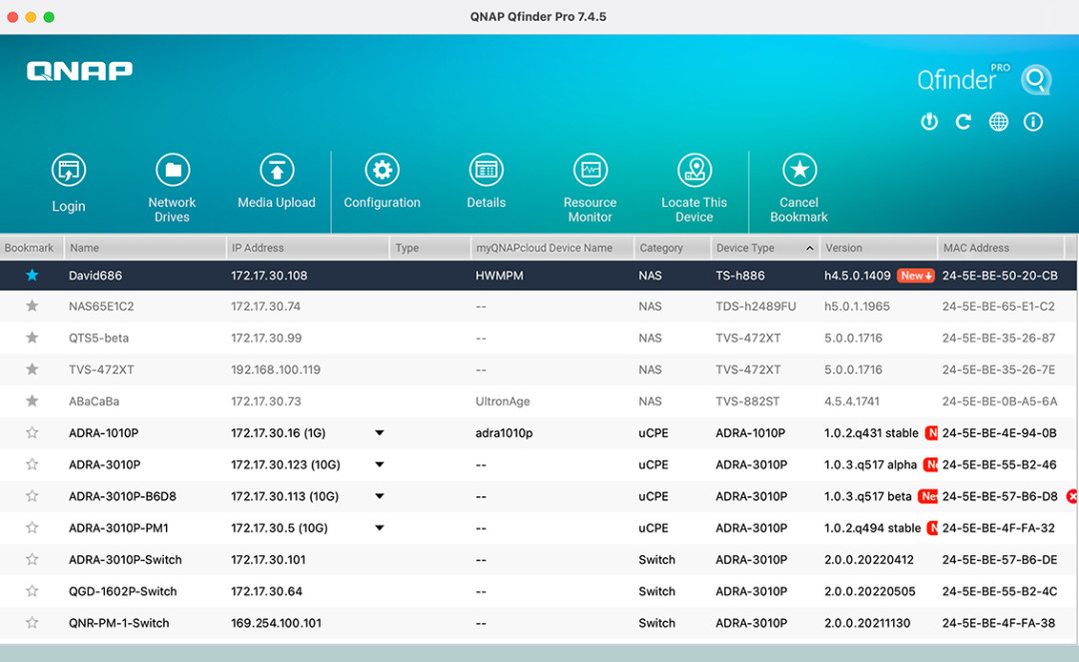Show device Details
The width and height of the screenshot is (1079, 662).
click(x=487, y=182)
